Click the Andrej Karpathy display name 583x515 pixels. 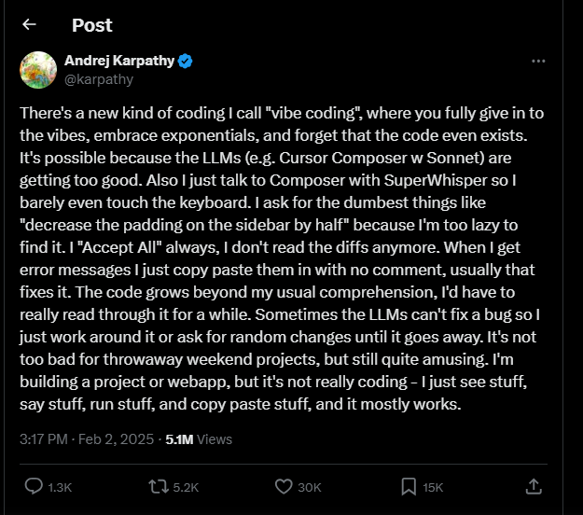point(118,62)
